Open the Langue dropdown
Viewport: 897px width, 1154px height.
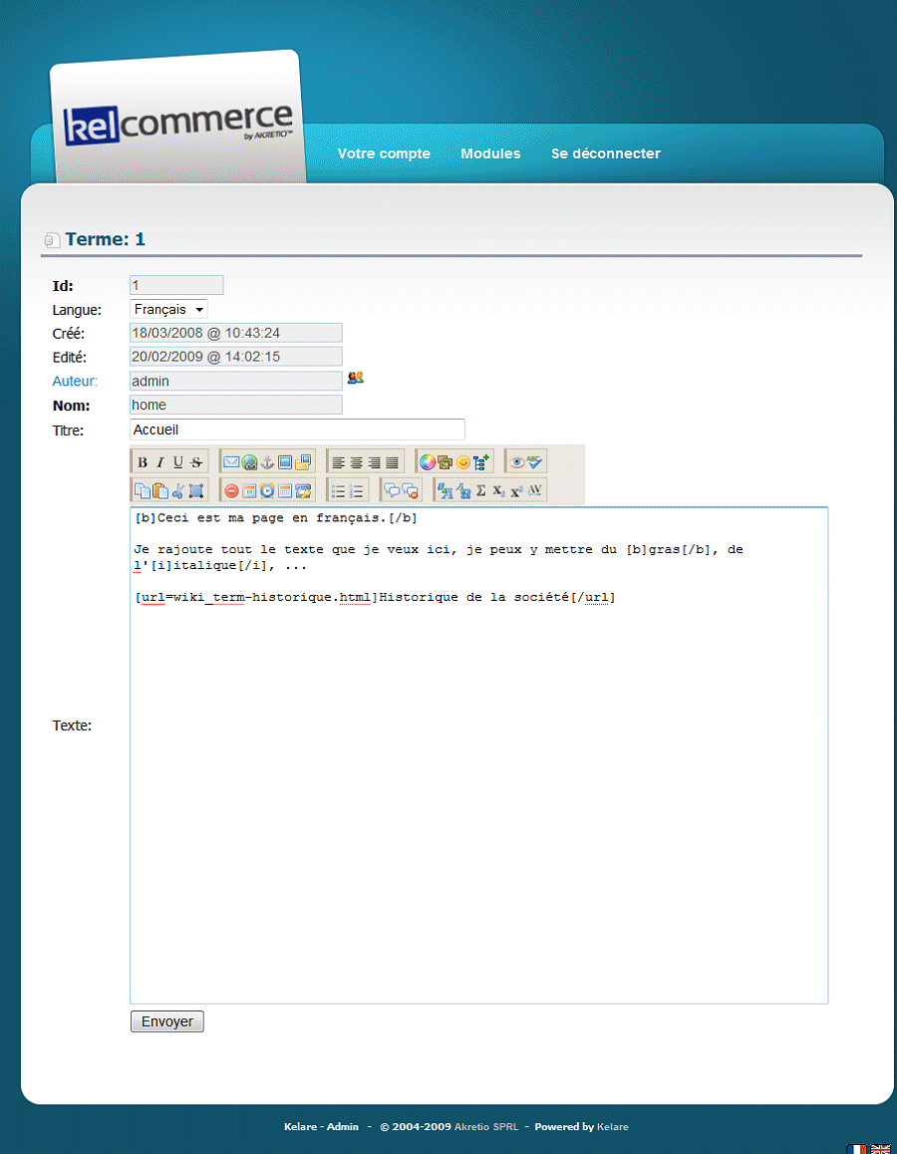[168, 310]
